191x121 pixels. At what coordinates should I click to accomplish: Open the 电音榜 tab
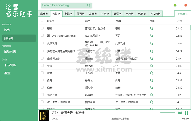pyautogui.click(x=130, y=14)
